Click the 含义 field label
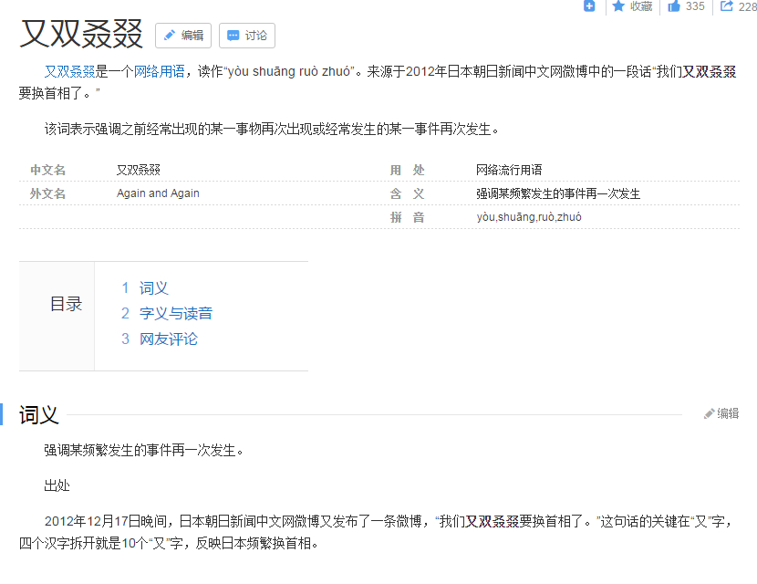 (407, 193)
